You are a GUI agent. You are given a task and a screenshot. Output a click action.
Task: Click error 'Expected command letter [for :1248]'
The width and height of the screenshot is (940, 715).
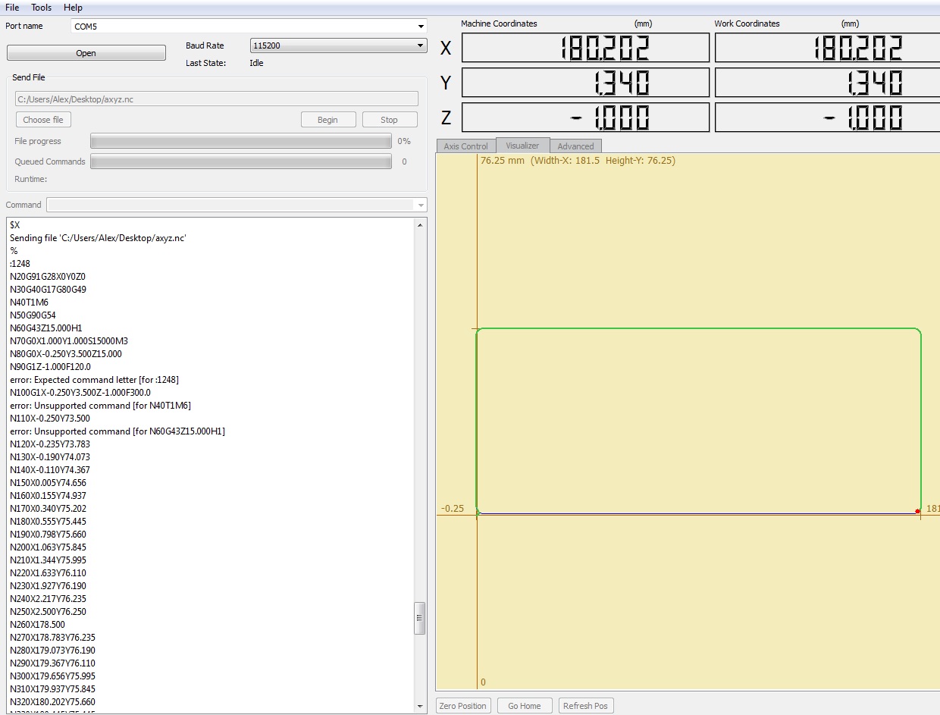[95, 380]
